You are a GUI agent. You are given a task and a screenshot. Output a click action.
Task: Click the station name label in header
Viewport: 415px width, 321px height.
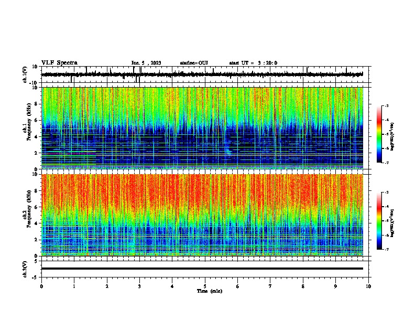[x=194, y=63]
